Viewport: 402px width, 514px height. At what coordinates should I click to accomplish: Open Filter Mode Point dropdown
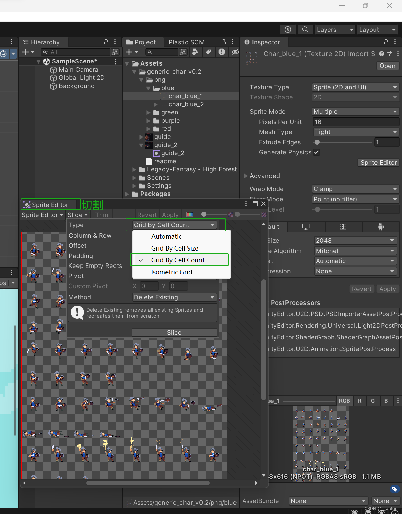point(355,199)
